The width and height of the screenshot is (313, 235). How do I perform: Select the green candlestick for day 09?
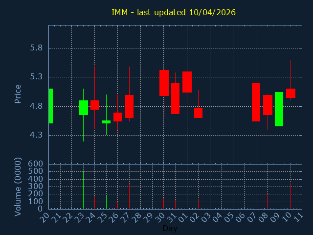[x=279, y=109]
